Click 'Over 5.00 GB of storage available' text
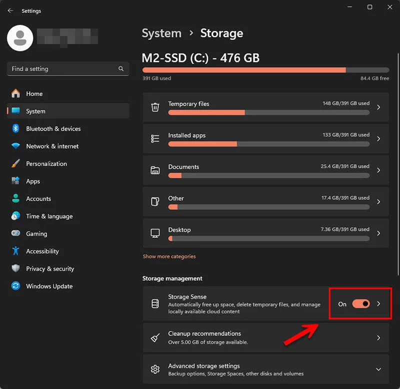Screen dimensions: 400x389 pyautogui.click(x=208, y=342)
